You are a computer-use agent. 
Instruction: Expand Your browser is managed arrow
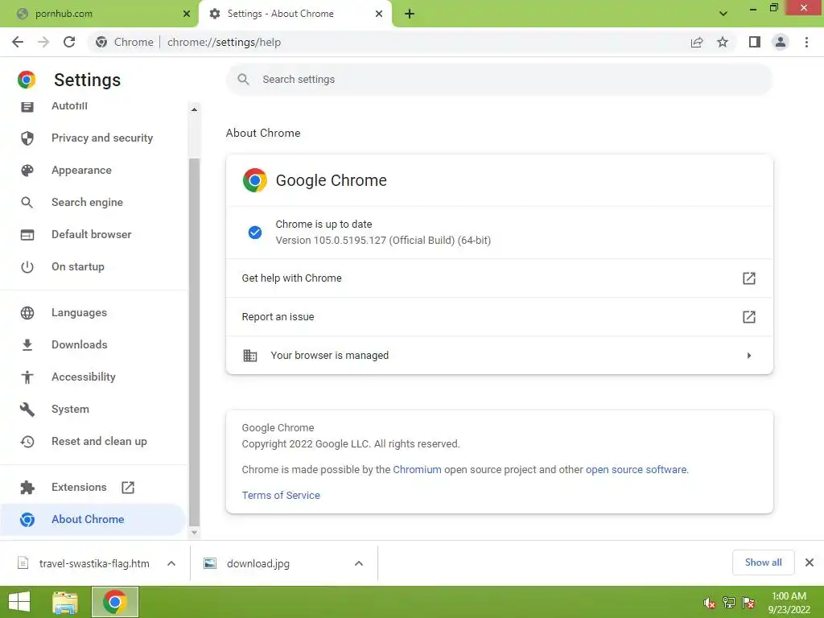pyautogui.click(x=749, y=356)
